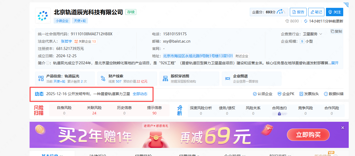The image size is (355, 156).
Task: Copy company info with 复制 button
Action: [336, 31]
